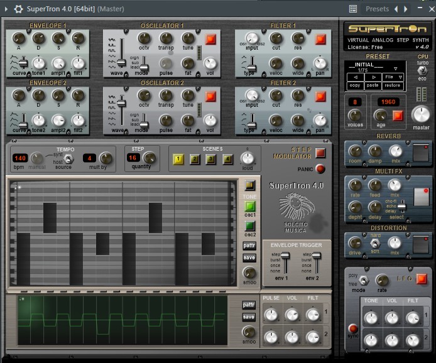
Task: Toggle Filter 2 red power button
Action: tap(320, 97)
